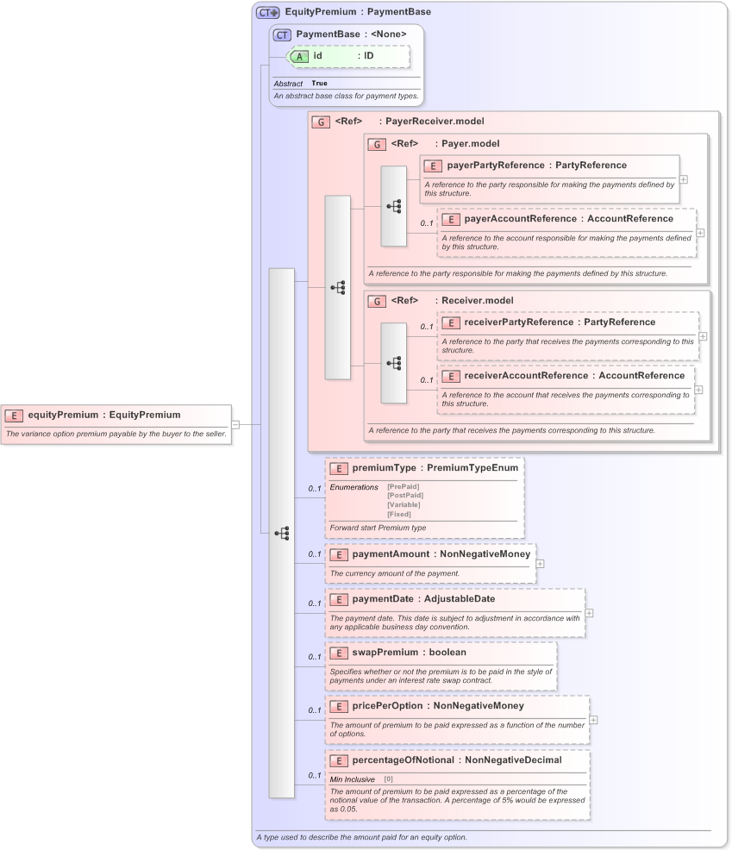Screen dimensions: 732x850
Task: Expand paymentAmount with its plus box
Action: click(540, 564)
